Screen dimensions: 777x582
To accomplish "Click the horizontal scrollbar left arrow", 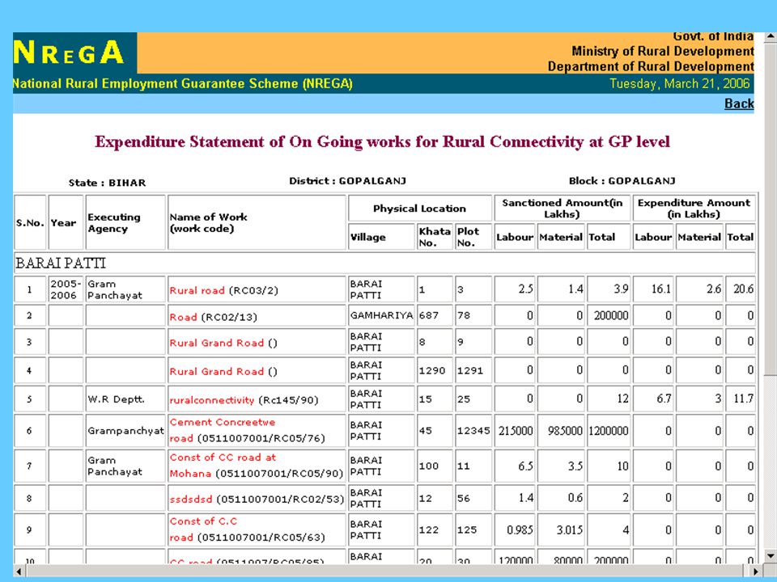I will tap(19, 571).
